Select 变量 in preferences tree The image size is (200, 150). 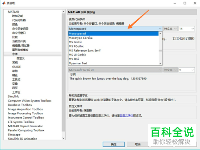click(x=15, y=84)
